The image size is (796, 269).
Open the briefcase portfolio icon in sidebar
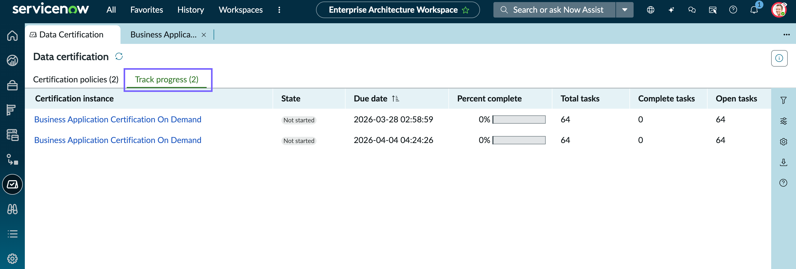coord(12,85)
